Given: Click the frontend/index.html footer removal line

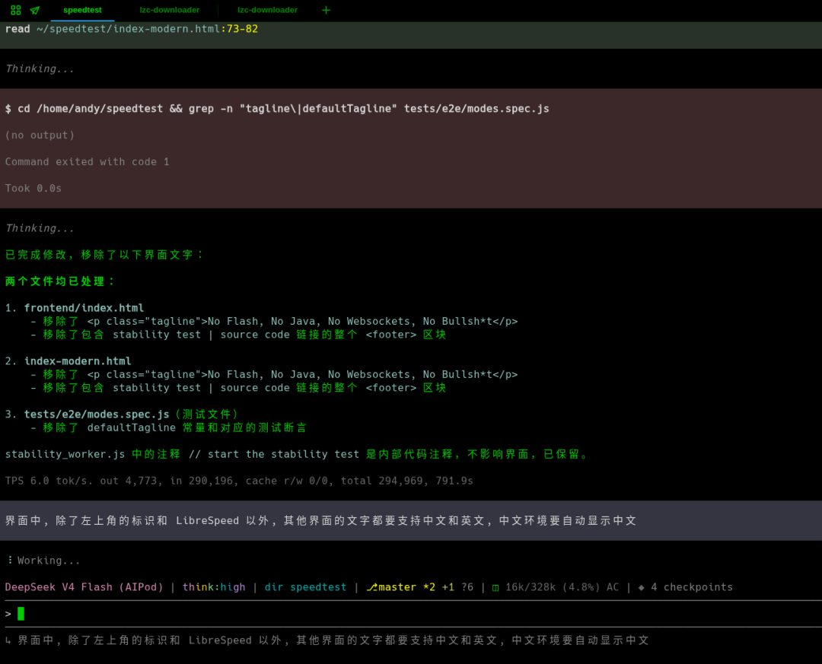Looking at the screenshot, I should pyautogui.click(x=238, y=335).
